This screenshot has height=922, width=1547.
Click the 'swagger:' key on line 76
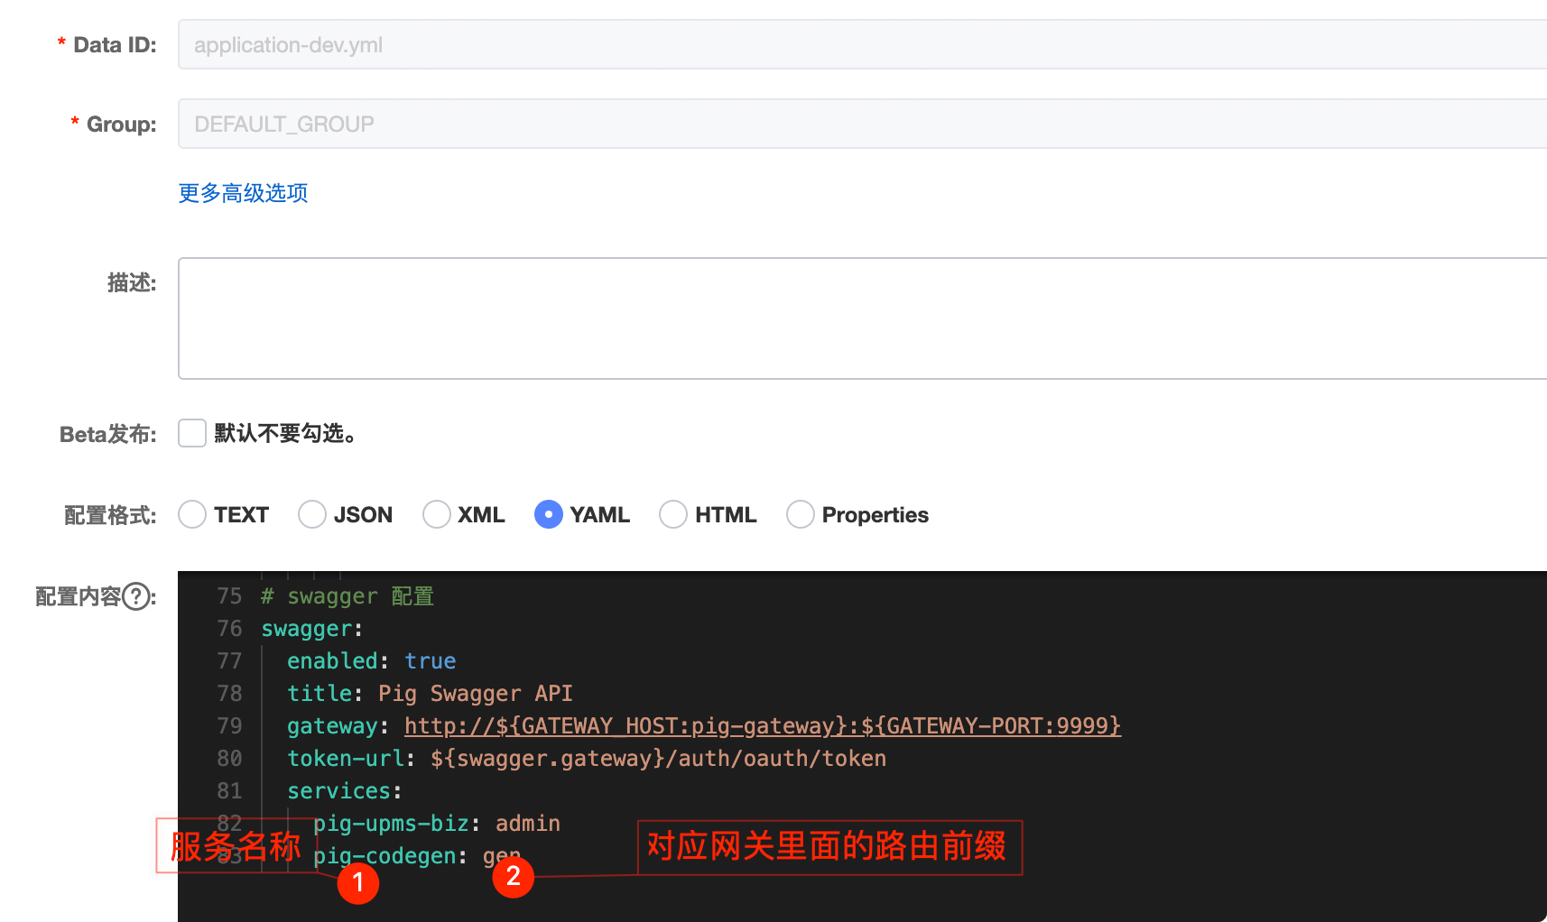(x=312, y=629)
